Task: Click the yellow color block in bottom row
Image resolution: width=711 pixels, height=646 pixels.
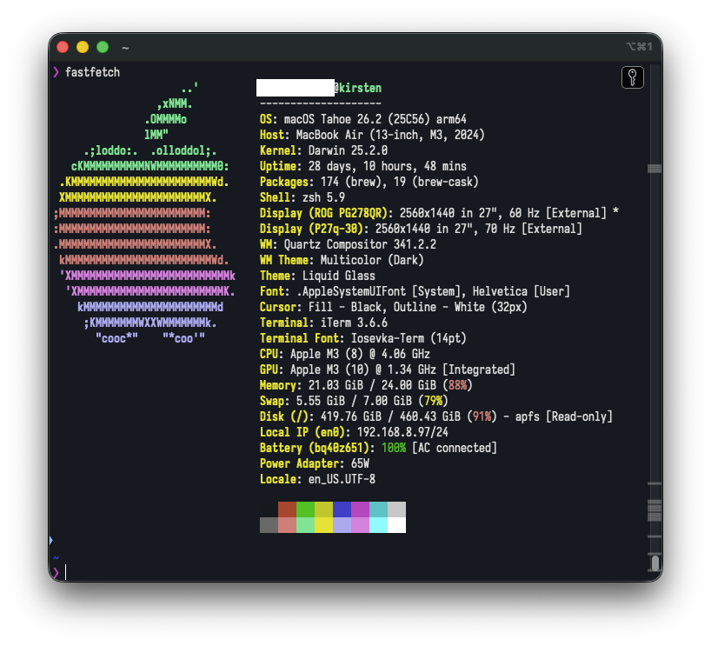Action: point(323,525)
